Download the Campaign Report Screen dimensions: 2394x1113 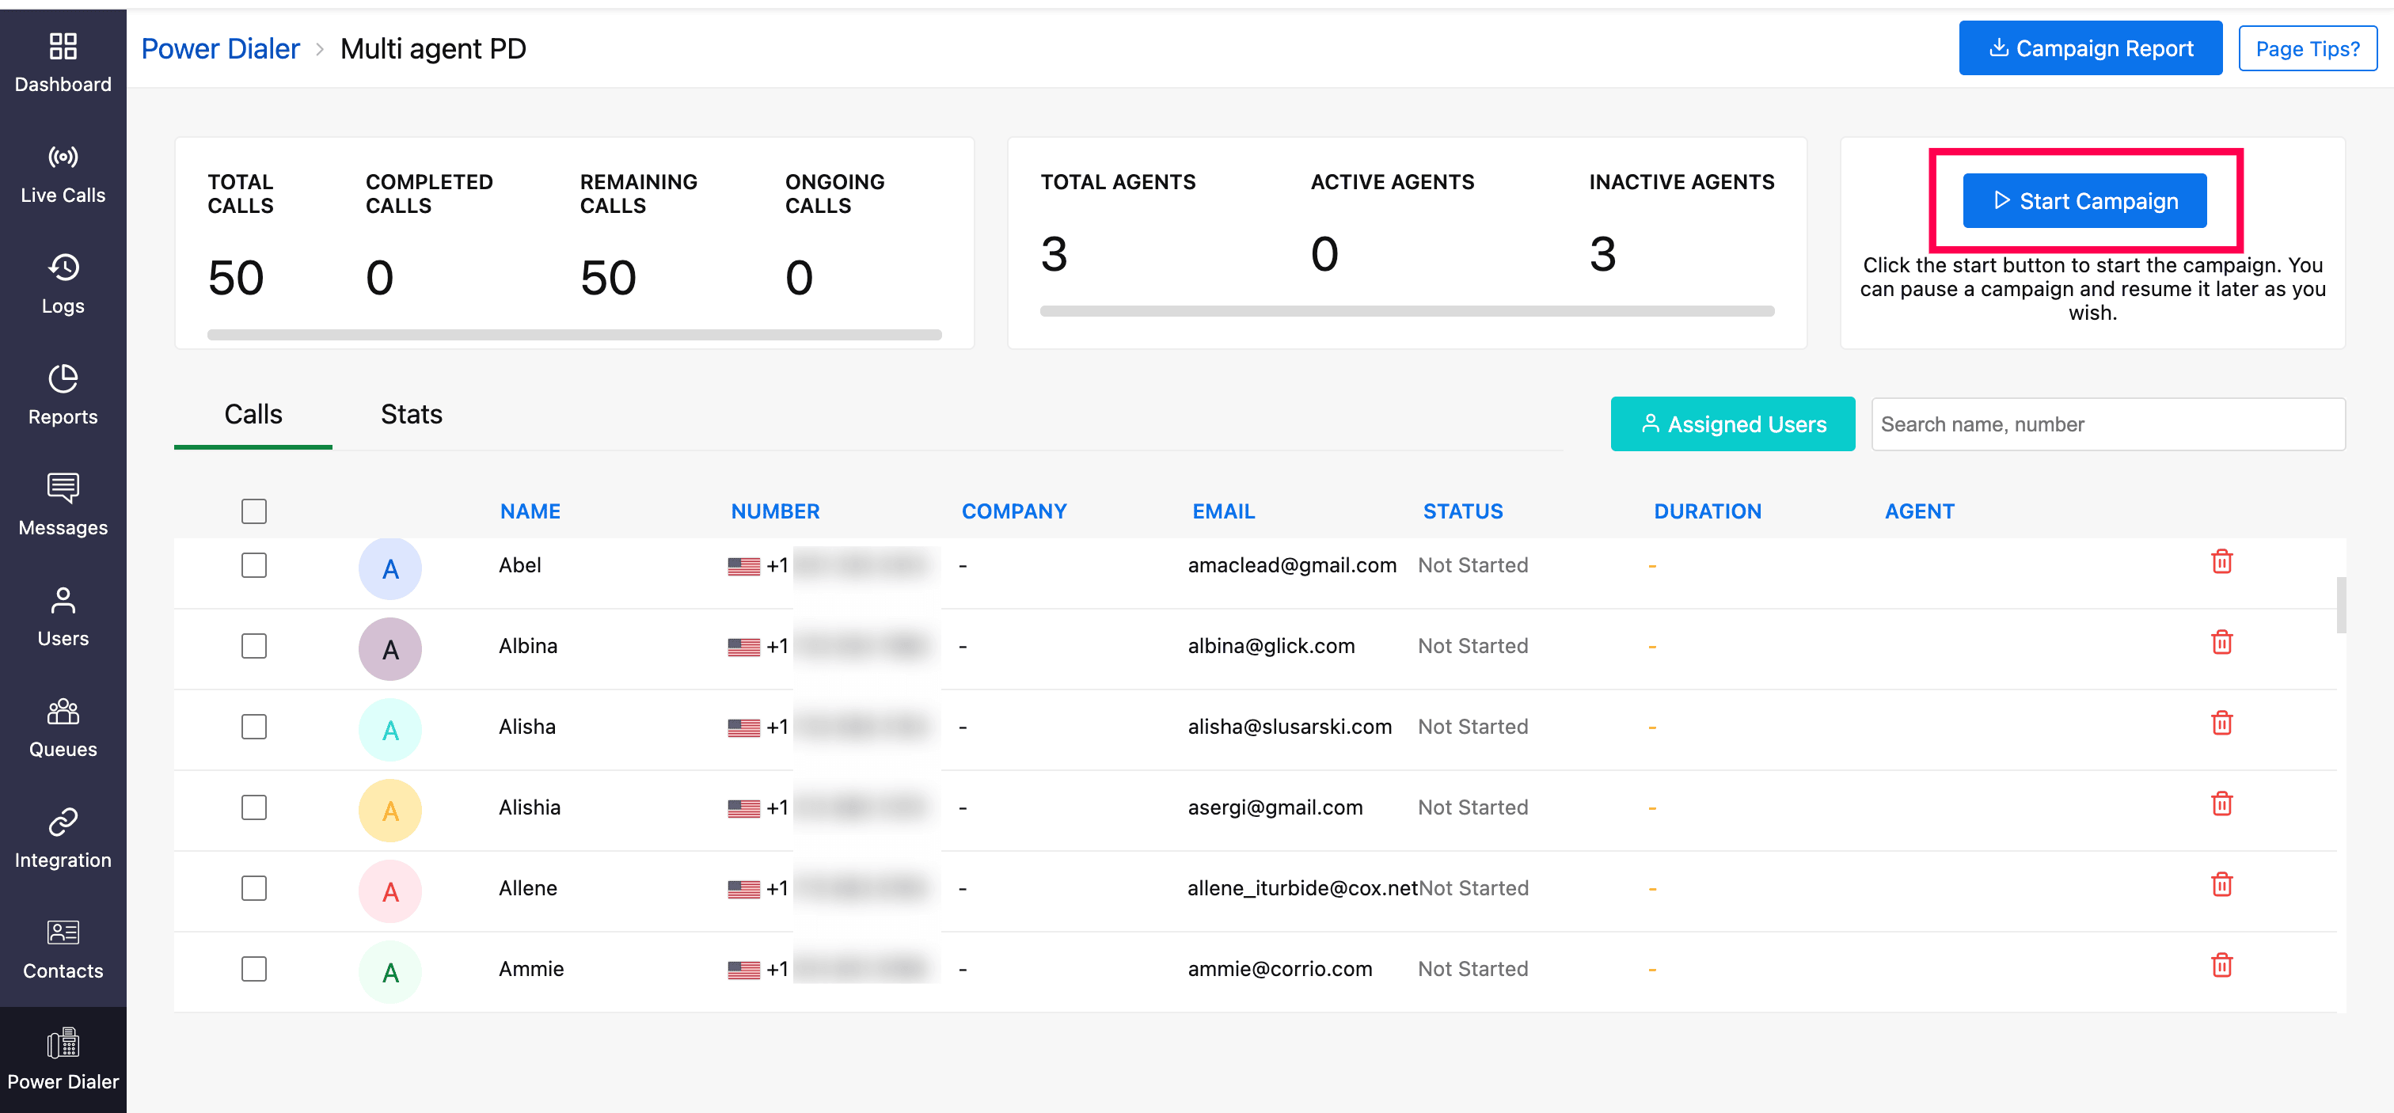[2089, 48]
